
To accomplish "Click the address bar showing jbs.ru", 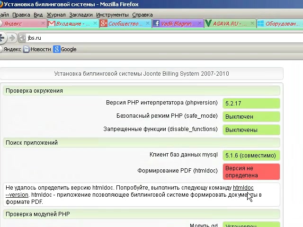I will coord(142,38).
